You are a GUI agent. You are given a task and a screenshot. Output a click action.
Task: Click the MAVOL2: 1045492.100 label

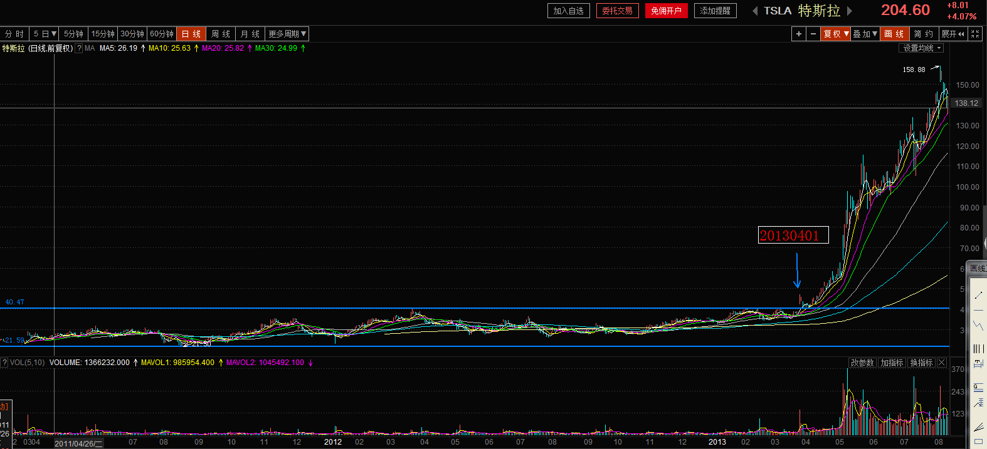[265, 363]
